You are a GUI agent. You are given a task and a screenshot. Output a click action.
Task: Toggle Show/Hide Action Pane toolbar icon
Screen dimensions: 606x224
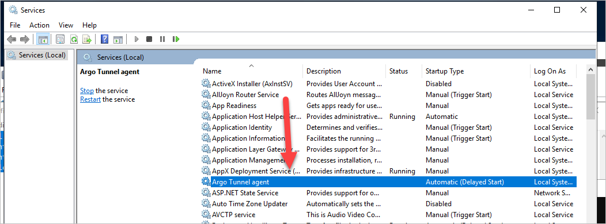[x=118, y=39]
